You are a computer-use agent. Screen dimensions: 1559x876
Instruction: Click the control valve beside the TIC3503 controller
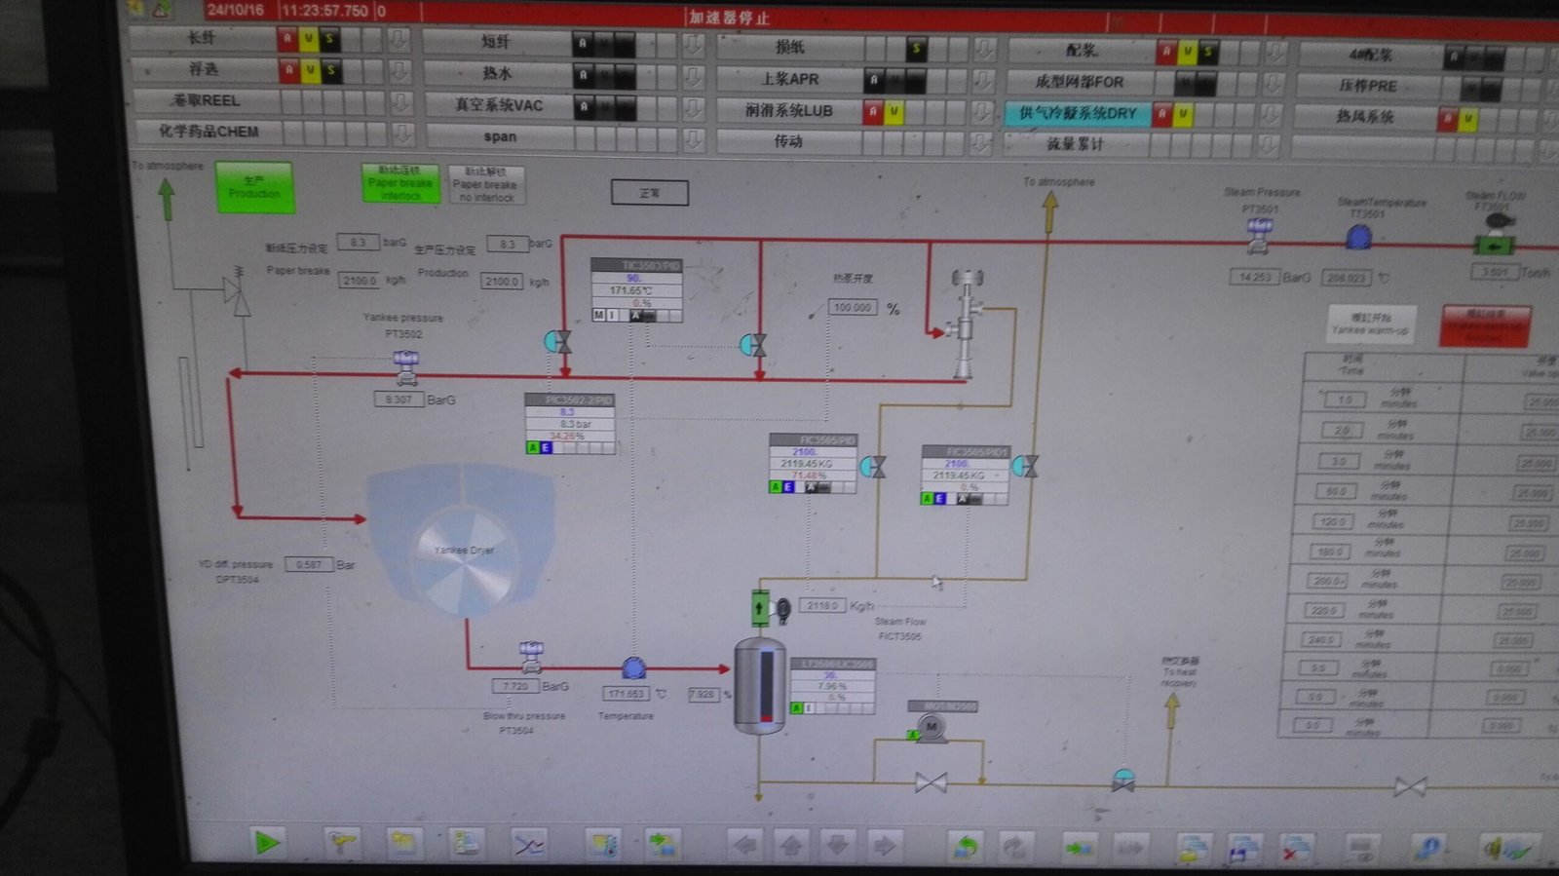coord(558,341)
